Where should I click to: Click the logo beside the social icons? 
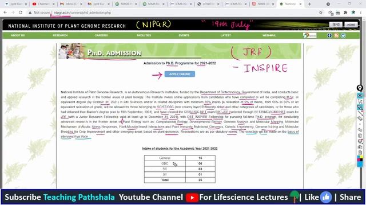click(x=309, y=35)
